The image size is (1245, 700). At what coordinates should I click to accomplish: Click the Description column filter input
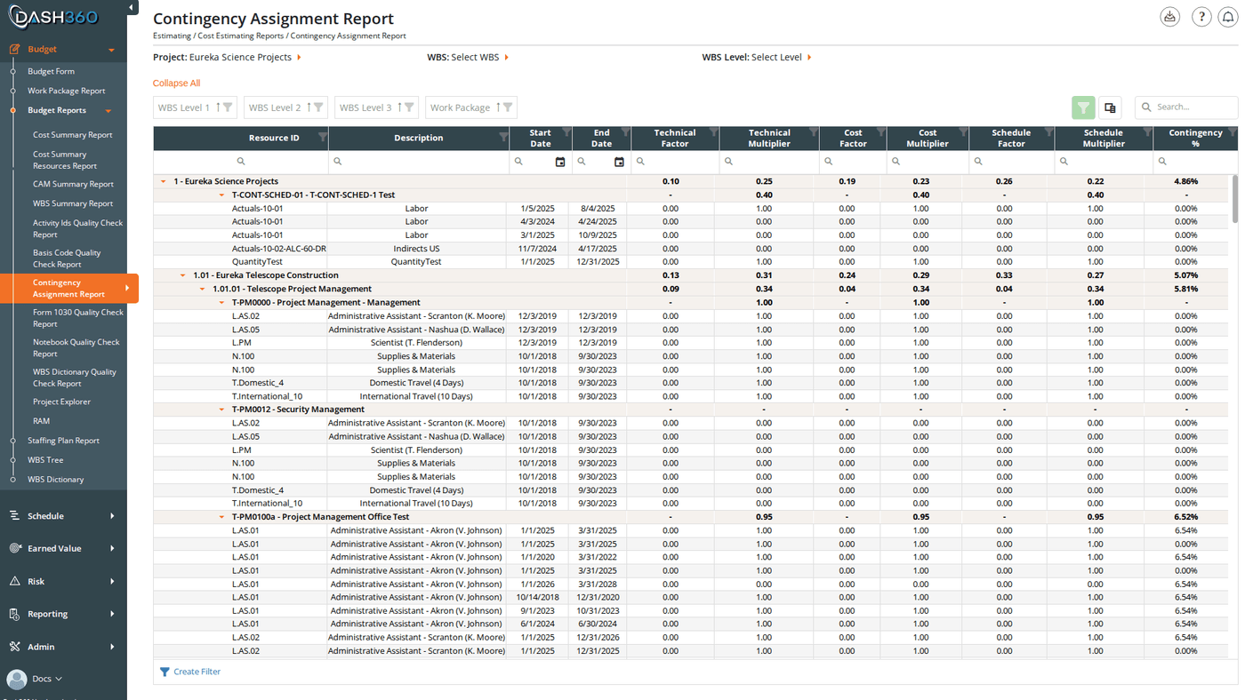(x=418, y=162)
